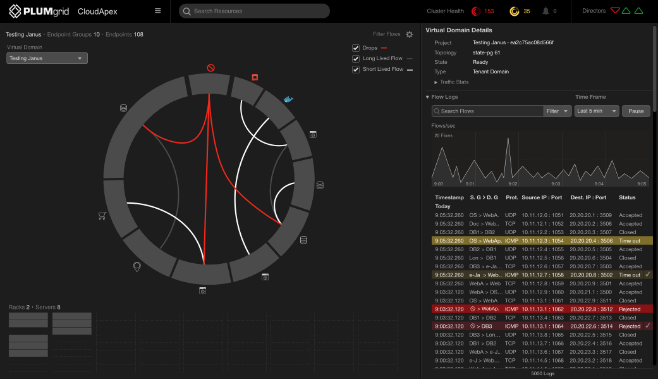The width and height of the screenshot is (658, 379).
Task: Select the location pin endpoint group icon
Action: point(137,266)
